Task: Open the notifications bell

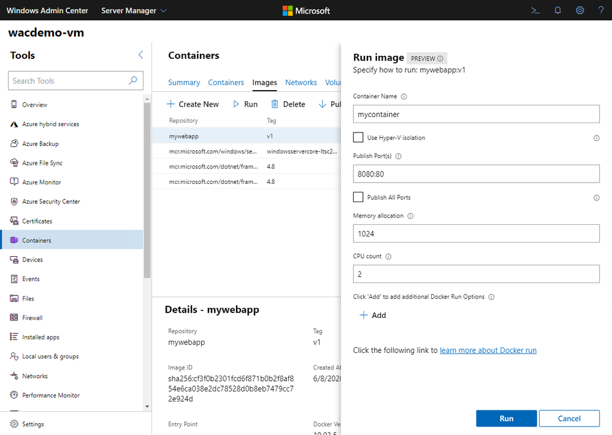Action: [558, 10]
